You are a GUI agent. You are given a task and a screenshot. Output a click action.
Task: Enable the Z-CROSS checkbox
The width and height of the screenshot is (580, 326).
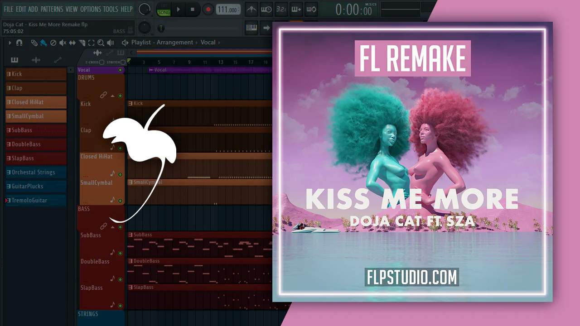click(x=102, y=62)
